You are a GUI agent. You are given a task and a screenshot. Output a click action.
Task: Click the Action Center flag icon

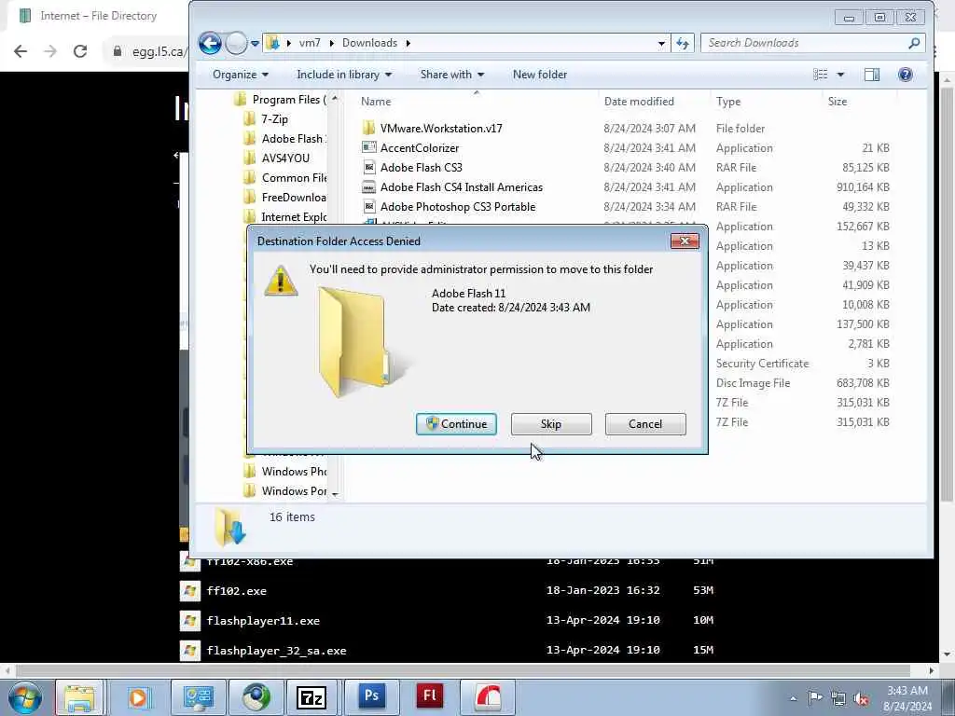(x=815, y=697)
